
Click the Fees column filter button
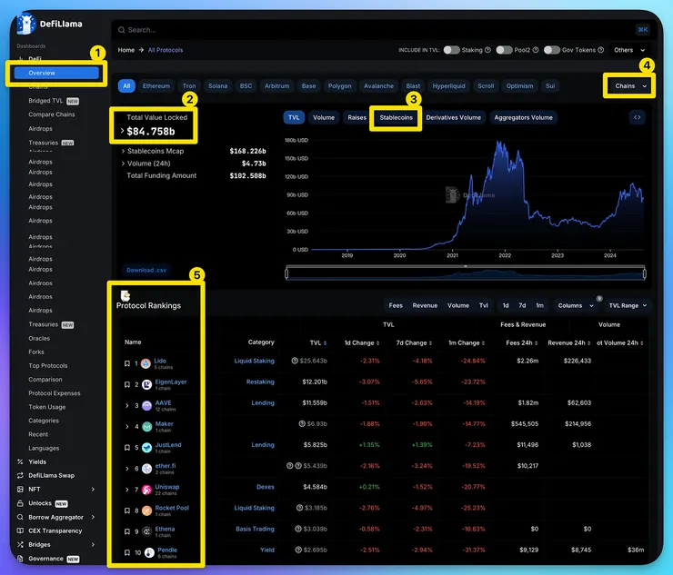tap(396, 306)
